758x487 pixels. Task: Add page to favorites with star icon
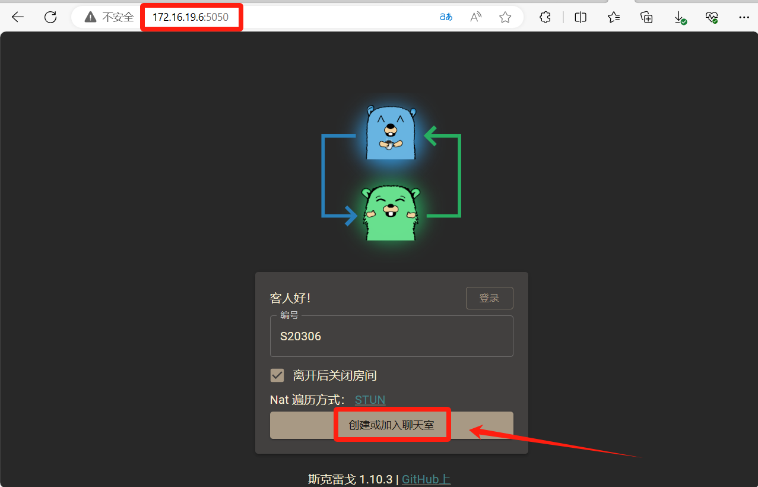pyautogui.click(x=505, y=17)
